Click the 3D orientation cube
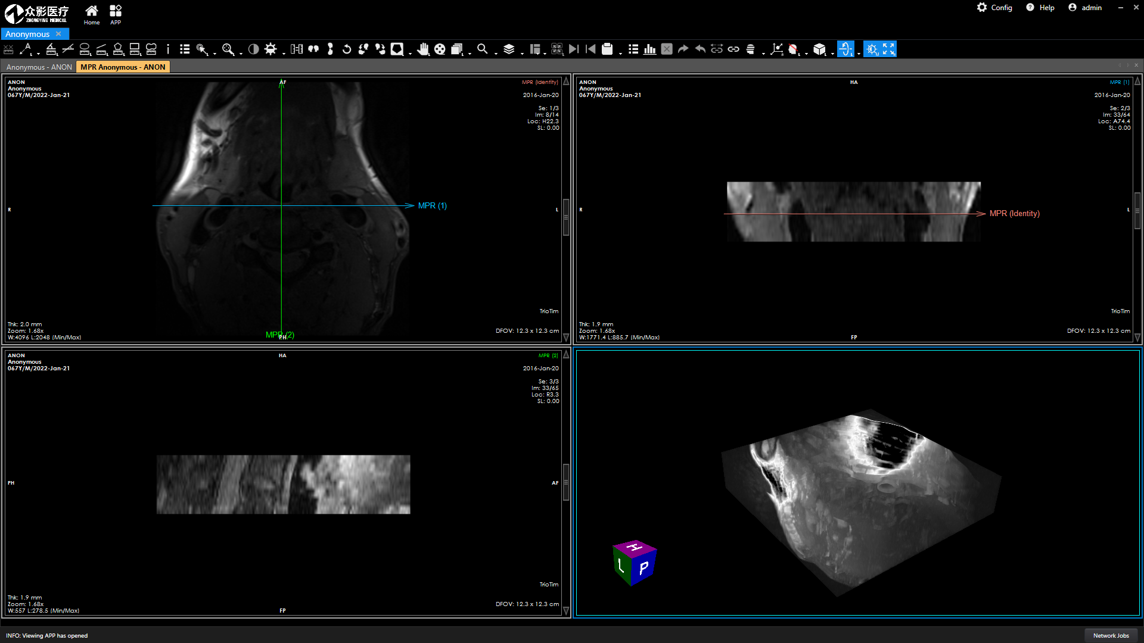Screen dimensions: 1144x643 [x=635, y=563]
